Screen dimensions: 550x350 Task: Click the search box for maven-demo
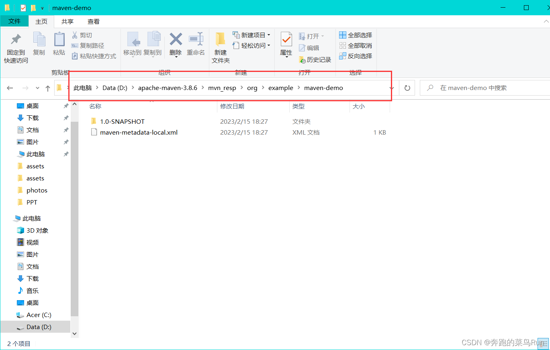485,88
